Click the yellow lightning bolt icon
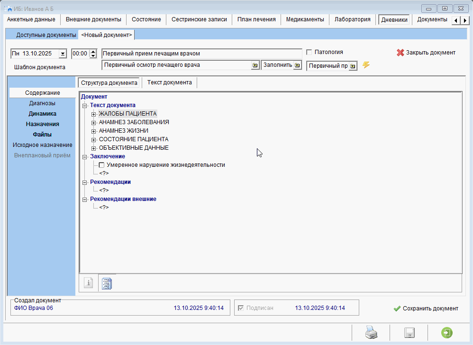The height and width of the screenshot is (345, 473). [x=366, y=65]
